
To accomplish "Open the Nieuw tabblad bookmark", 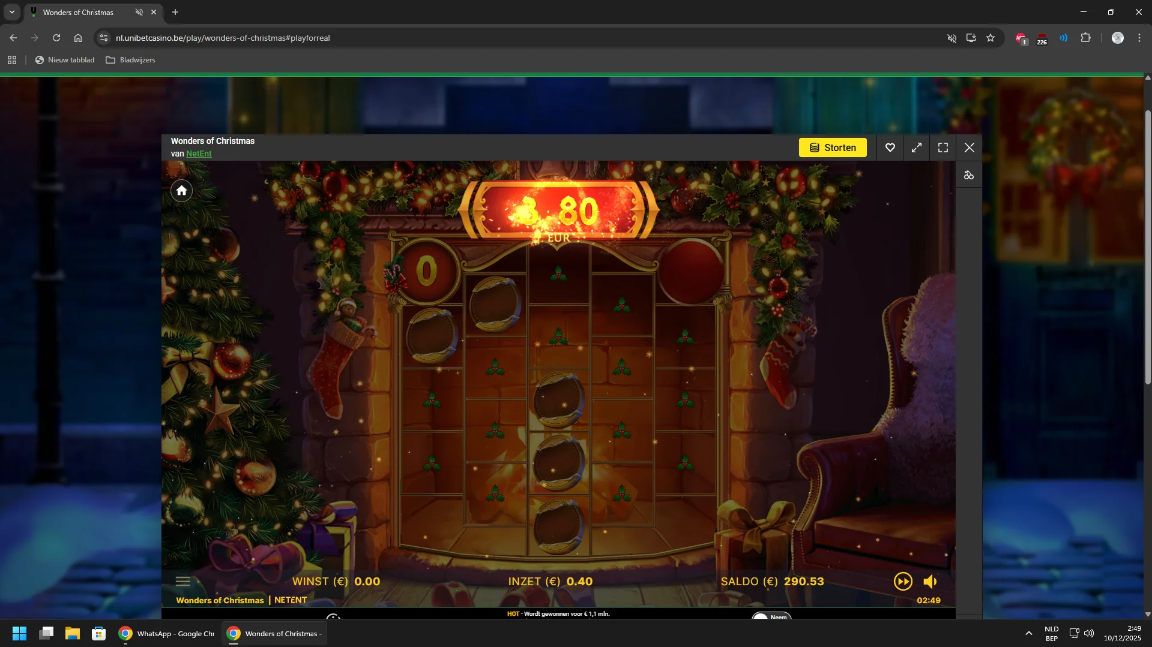I will point(65,60).
